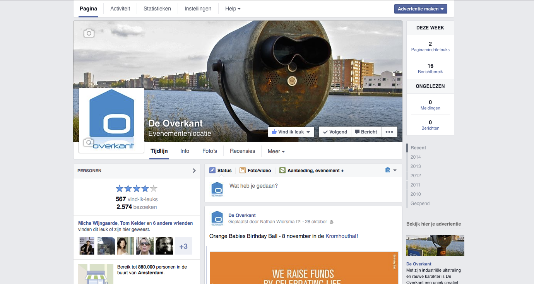Click the blonde woman with sunglasses thumbnail
Viewport: 534px width, 284px height.
[145, 246]
